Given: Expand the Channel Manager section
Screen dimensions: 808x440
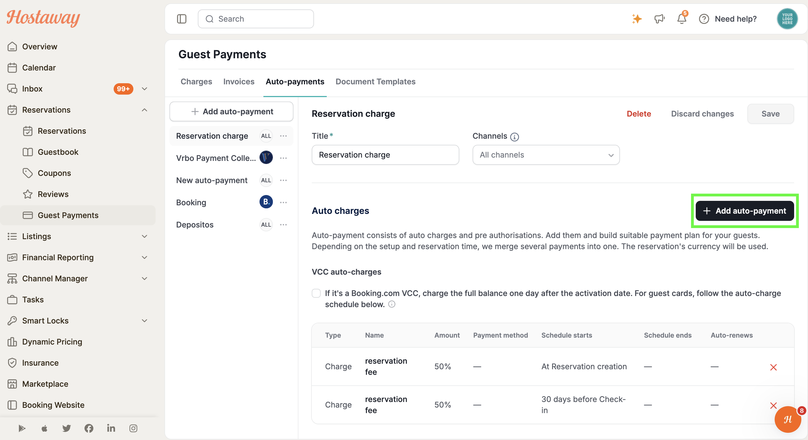Looking at the screenshot, I should pyautogui.click(x=144, y=279).
